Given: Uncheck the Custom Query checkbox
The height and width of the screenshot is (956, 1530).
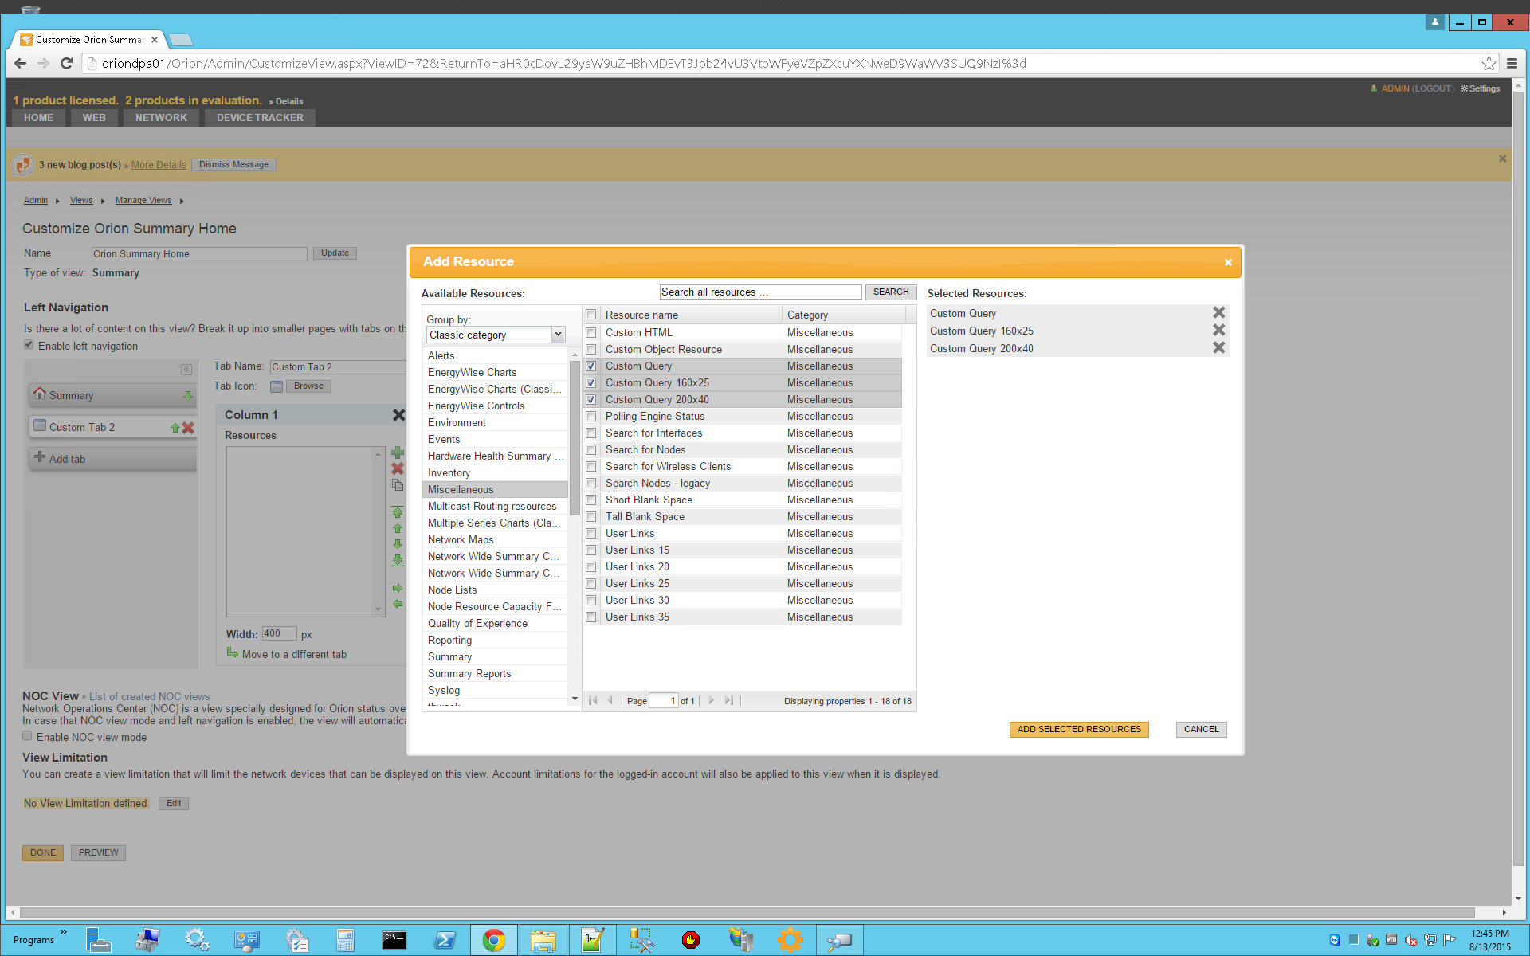Looking at the screenshot, I should tap(591, 366).
